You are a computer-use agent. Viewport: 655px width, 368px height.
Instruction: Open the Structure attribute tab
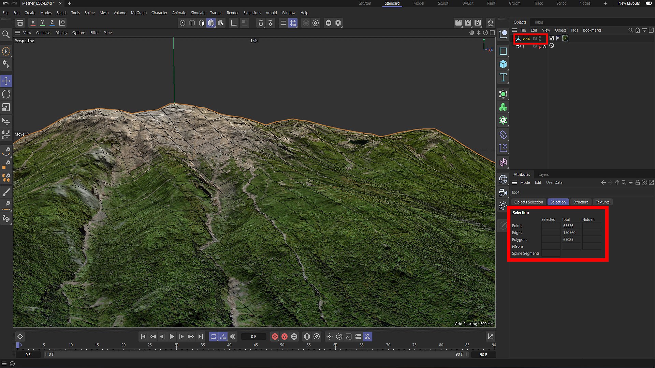[581, 202]
